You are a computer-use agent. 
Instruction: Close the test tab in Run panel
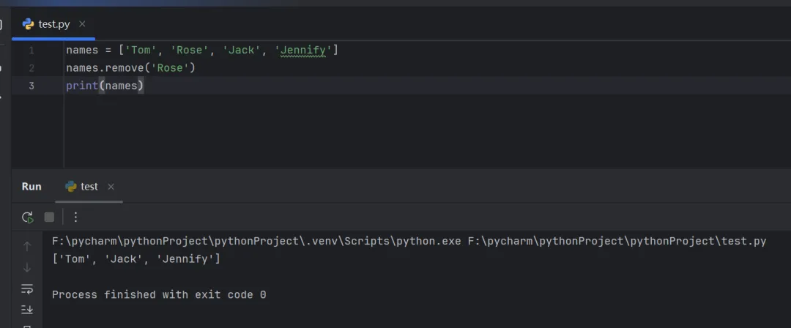tap(111, 187)
